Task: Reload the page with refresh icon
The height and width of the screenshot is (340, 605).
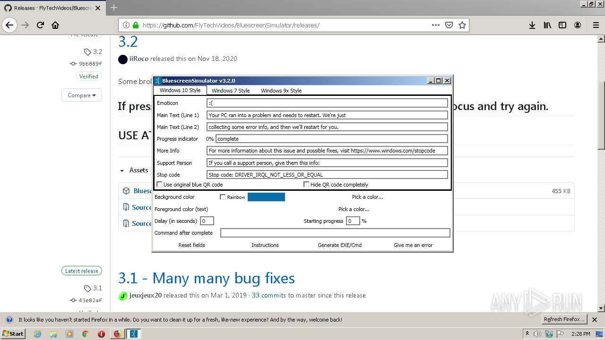Action: pyautogui.click(x=40, y=25)
